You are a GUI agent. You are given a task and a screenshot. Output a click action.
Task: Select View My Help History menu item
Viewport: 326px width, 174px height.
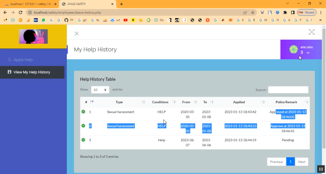coord(32,72)
